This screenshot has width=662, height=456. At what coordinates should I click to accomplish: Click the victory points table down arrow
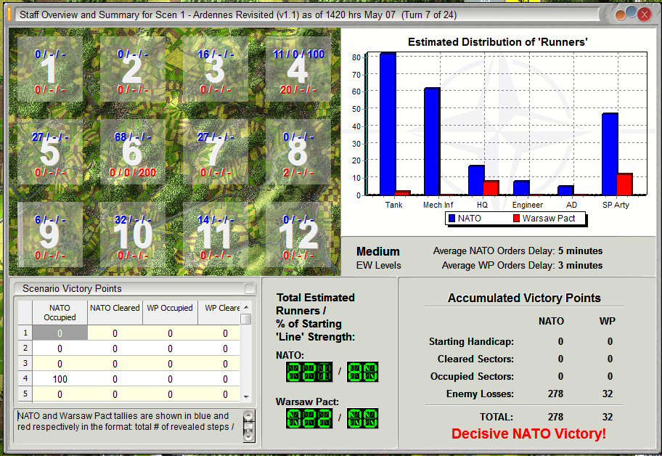click(x=246, y=397)
